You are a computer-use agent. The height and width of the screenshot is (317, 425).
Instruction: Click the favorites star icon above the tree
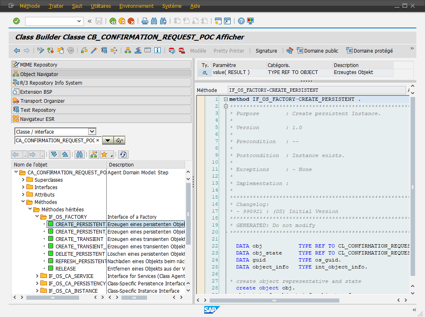click(104, 155)
